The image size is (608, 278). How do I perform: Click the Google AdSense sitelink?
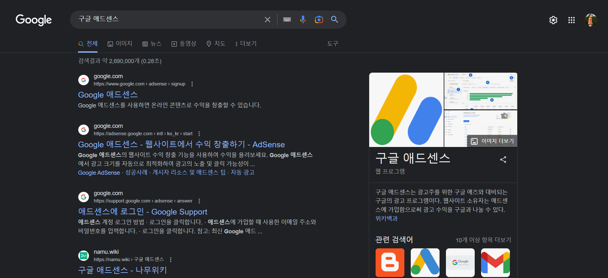tap(99, 172)
